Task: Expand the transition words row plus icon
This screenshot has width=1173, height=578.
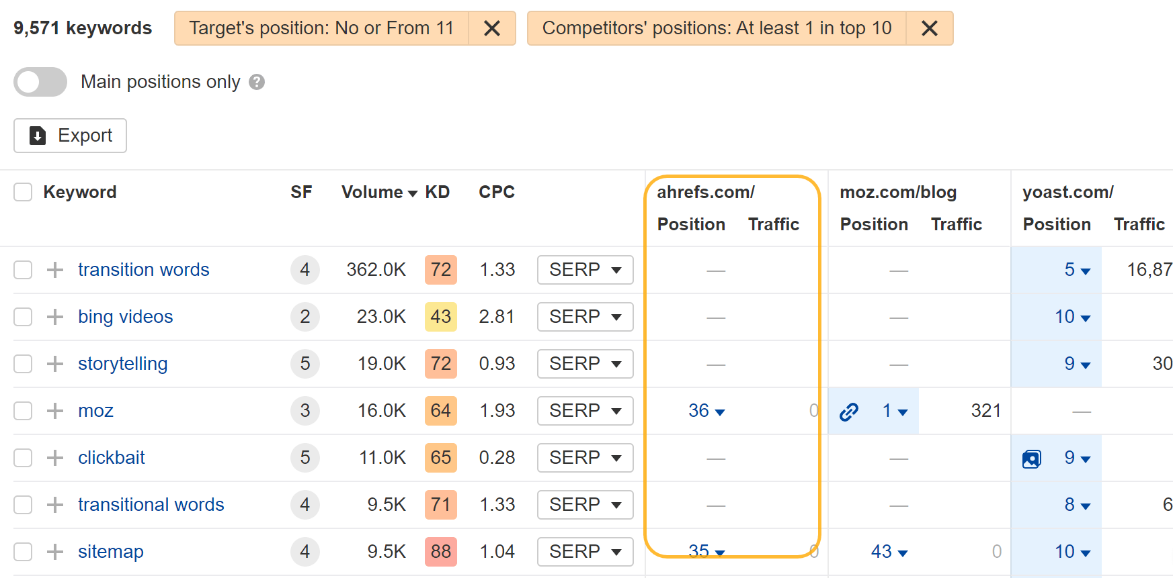Action: click(55, 270)
